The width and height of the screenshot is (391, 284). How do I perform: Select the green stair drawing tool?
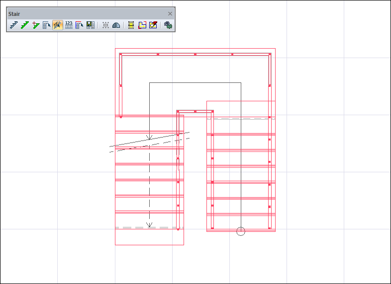(24, 25)
